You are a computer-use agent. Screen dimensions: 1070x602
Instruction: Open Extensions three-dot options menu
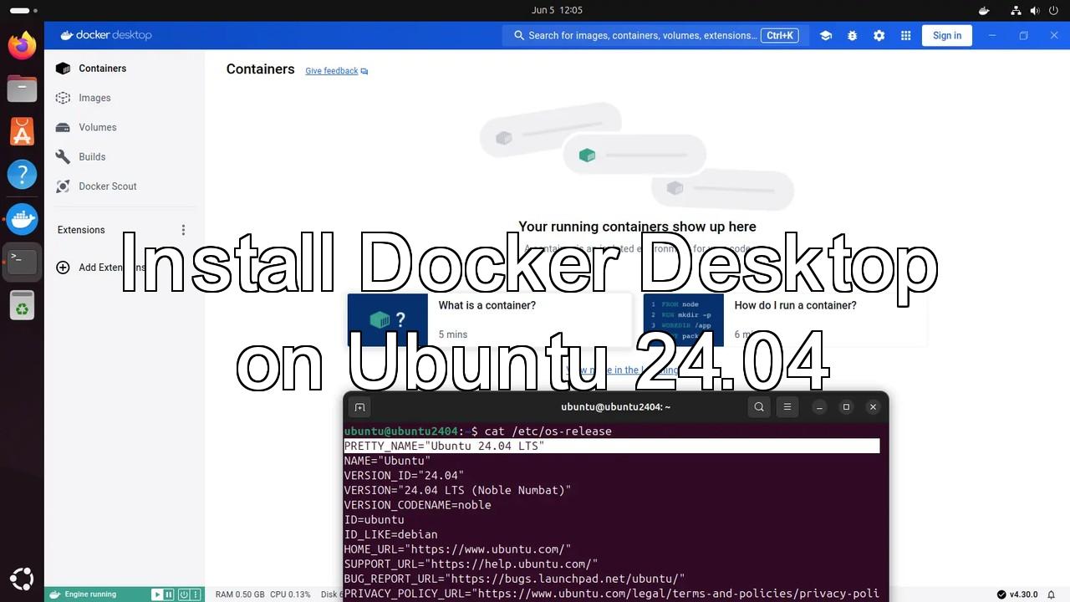click(183, 230)
